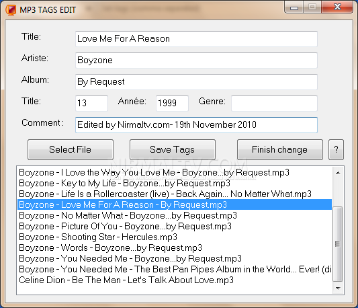
Task: Click the Finish change button
Action: coord(280,149)
